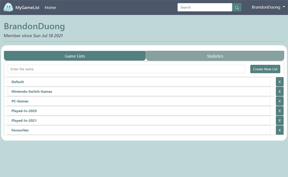Click the BrandonDuong profile heading
288x177 pixels.
(x=34, y=27)
